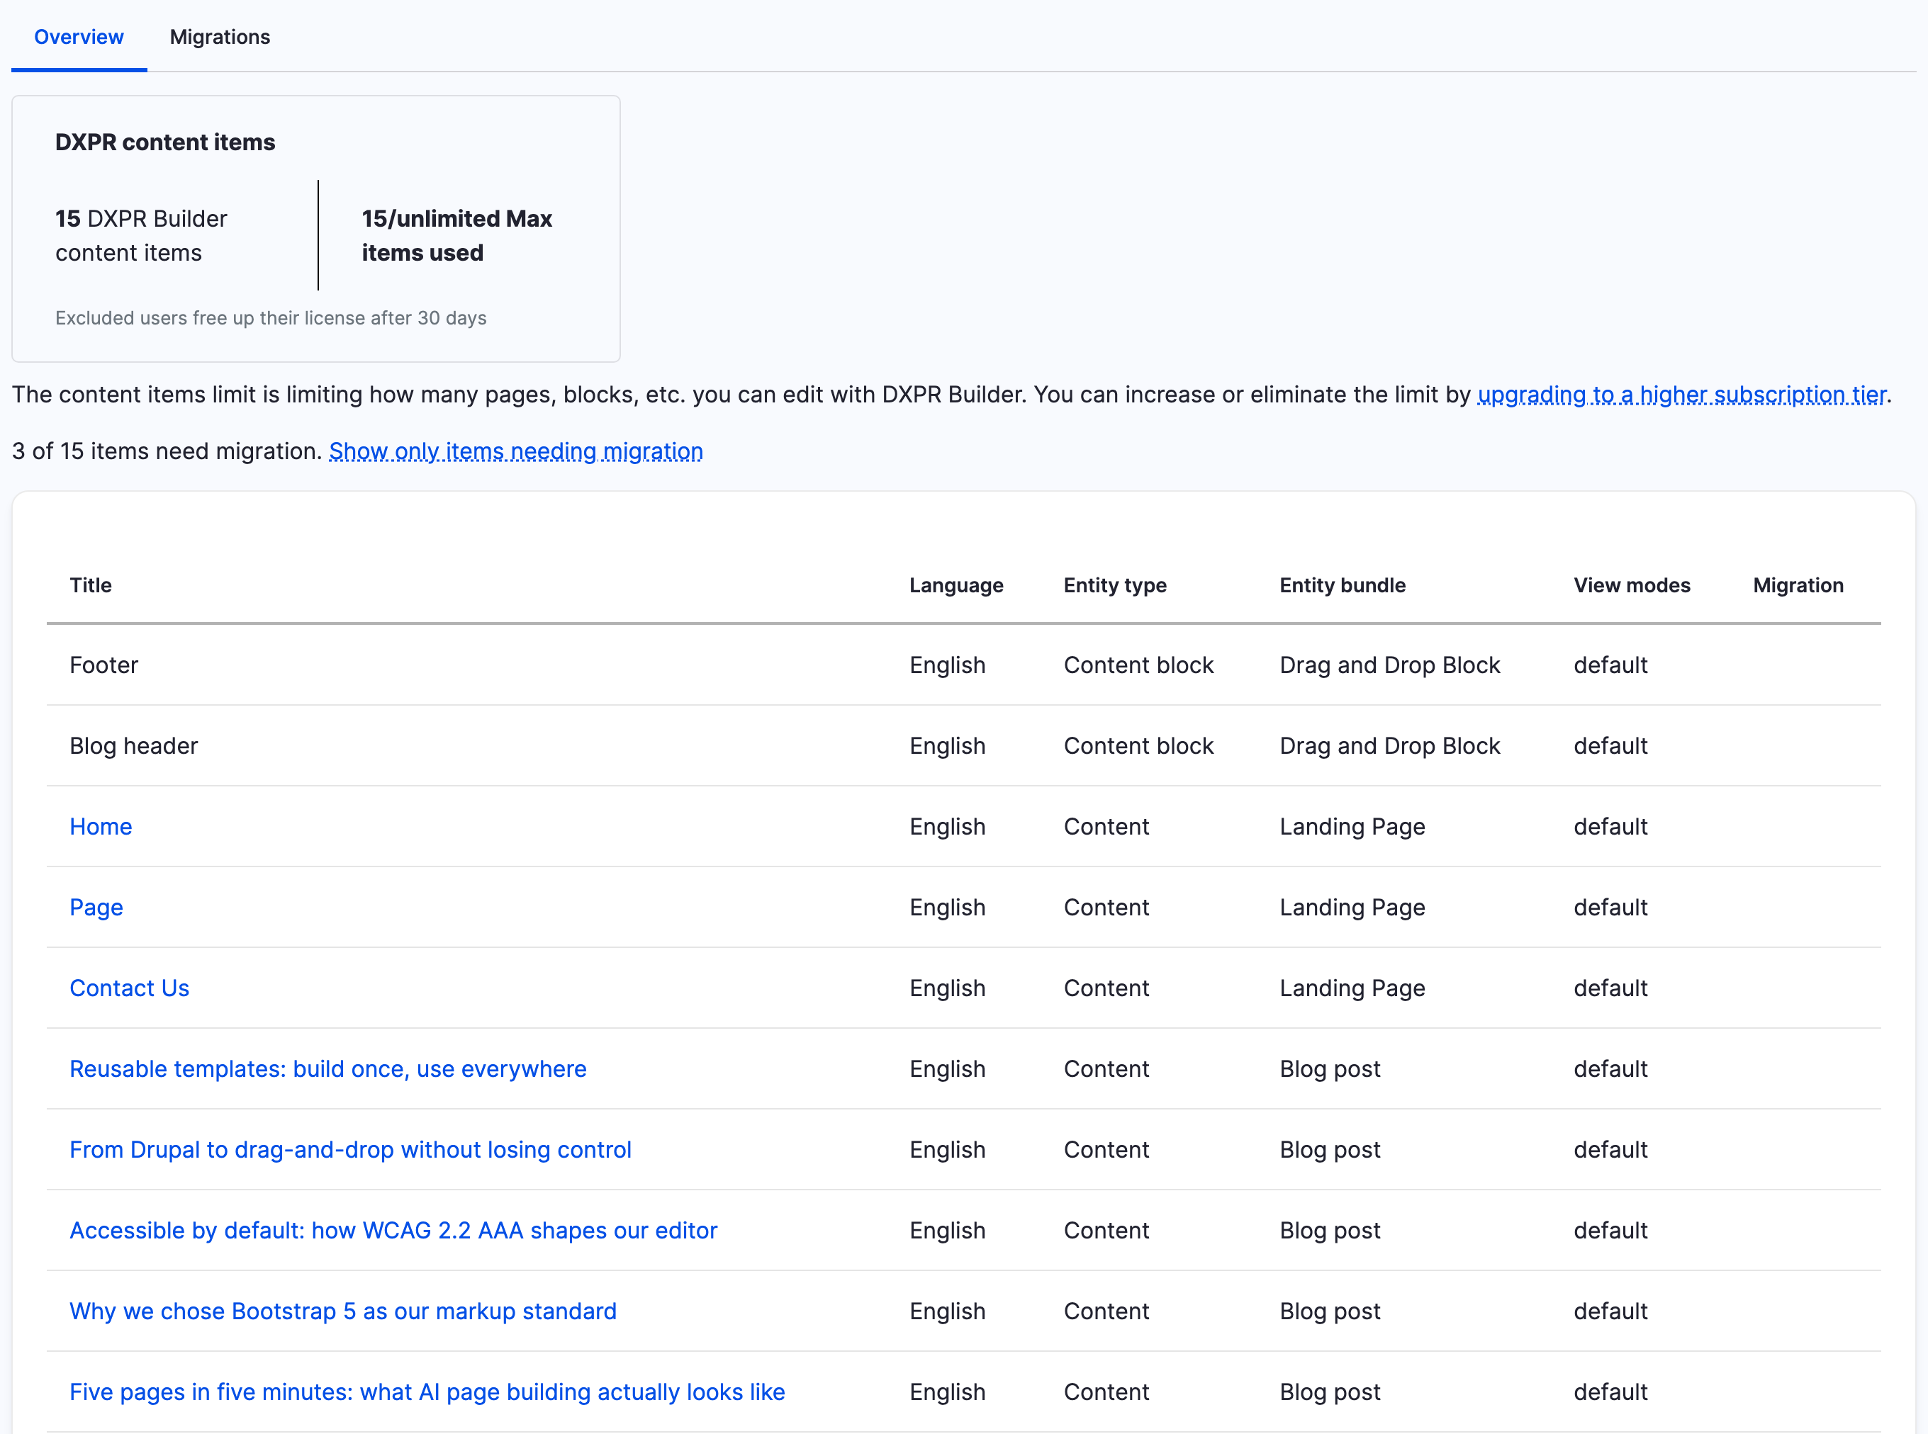1928x1434 pixels.
Task: Click Landing Page in the Home row
Action: (1352, 826)
